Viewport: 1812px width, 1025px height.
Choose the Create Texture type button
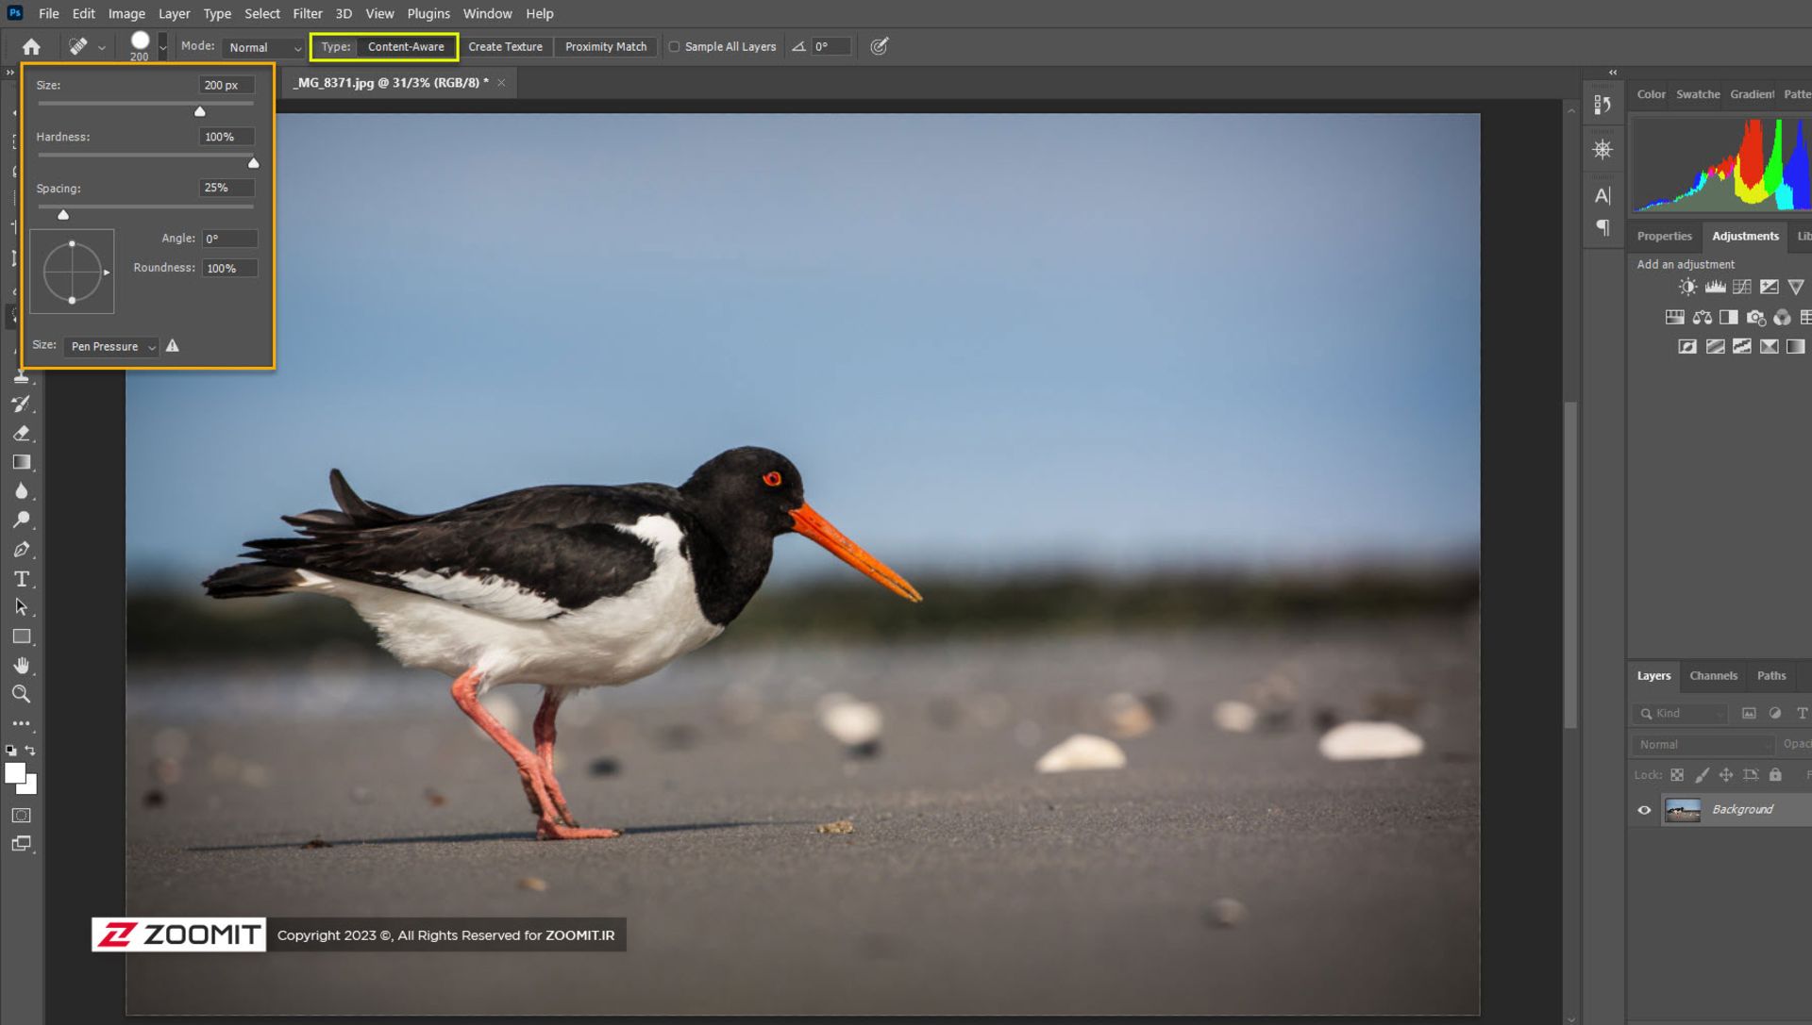[x=505, y=46]
